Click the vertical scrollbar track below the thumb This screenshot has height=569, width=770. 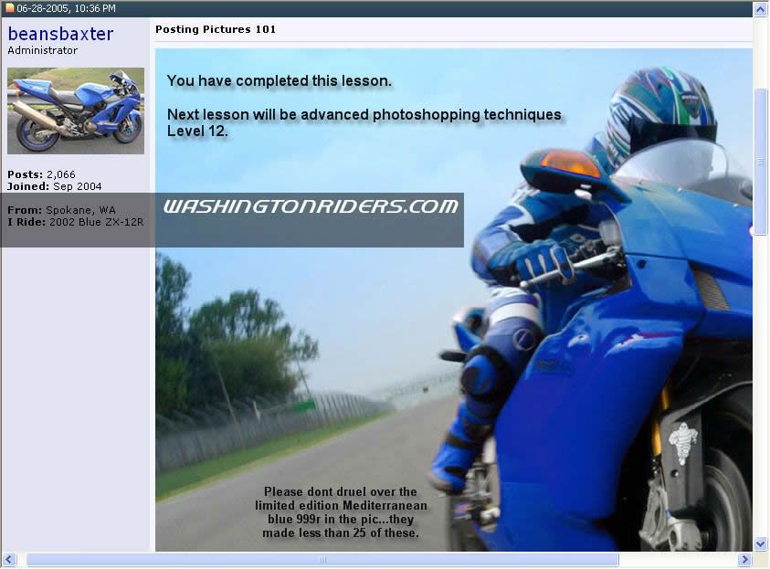[x=760, y=384]
